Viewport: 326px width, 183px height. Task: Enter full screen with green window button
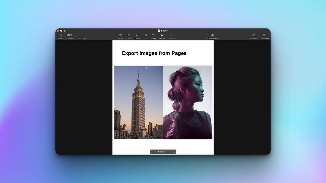(x=65, y=31)
